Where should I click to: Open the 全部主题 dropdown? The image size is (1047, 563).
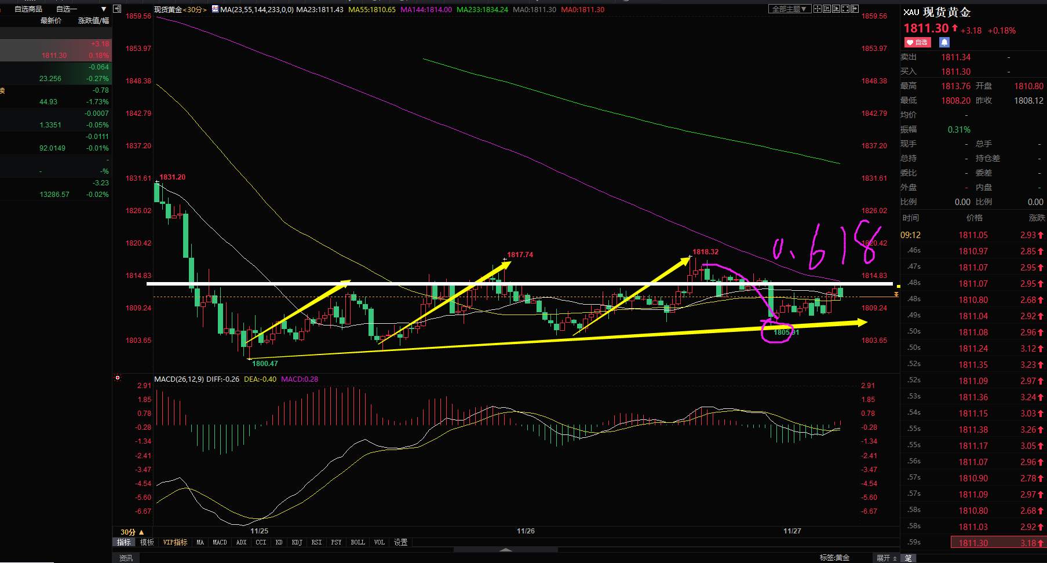[x=789, y=9]
